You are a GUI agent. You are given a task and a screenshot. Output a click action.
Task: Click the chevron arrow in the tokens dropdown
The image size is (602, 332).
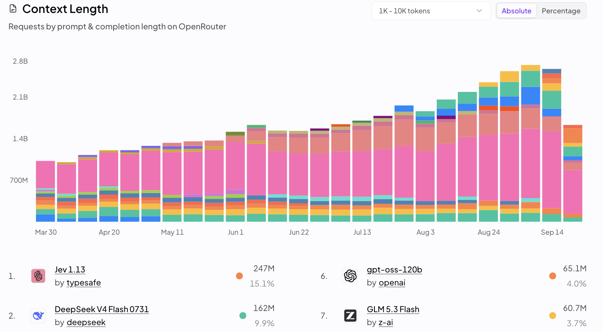pyautogui.click(x=479, y=11)
